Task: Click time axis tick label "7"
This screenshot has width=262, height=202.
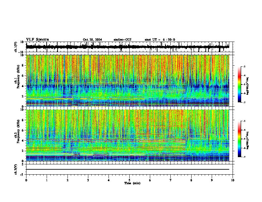Action: (x=171, y=180)
